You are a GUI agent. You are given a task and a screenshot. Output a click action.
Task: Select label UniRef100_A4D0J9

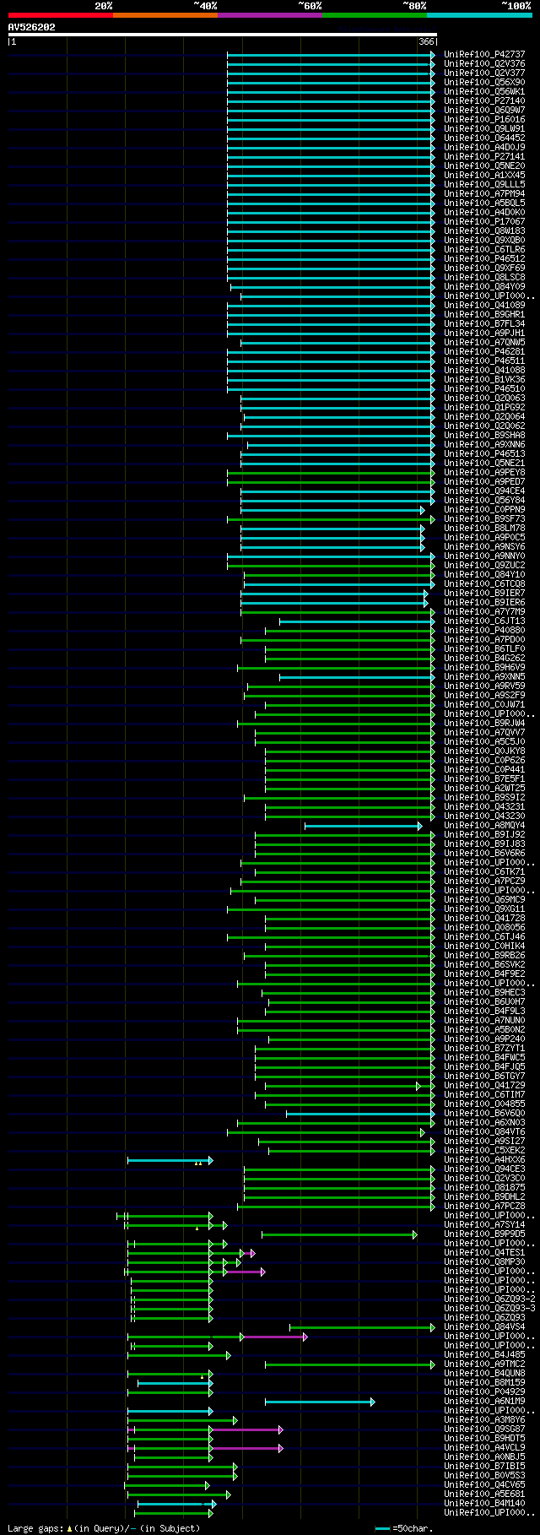(x=484, y=148)
